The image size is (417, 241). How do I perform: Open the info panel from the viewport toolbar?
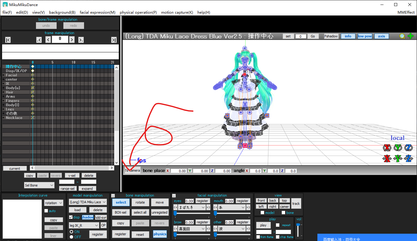coord(348,36)
